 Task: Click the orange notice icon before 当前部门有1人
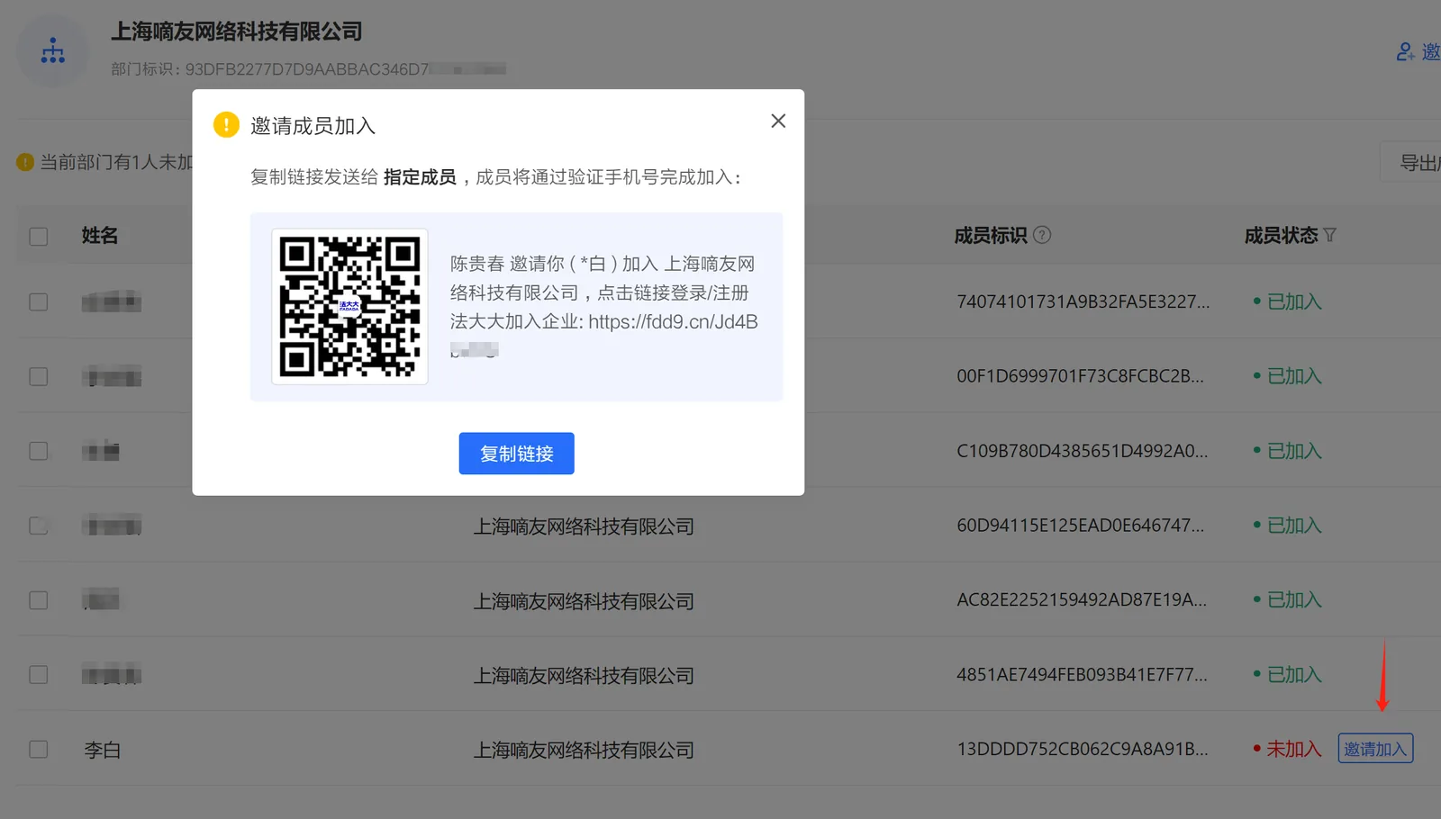point(25,162)
